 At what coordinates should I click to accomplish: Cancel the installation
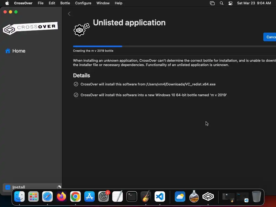coord(270,37)
